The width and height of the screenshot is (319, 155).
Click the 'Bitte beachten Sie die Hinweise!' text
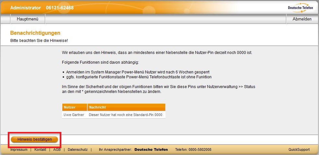coord(39,41)
